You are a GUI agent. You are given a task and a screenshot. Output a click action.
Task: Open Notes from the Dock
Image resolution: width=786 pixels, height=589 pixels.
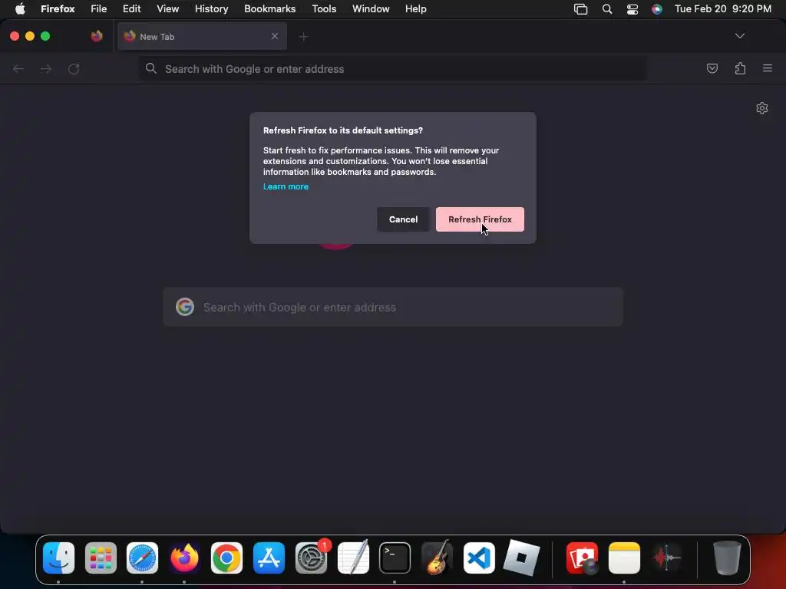click(624, 558)
